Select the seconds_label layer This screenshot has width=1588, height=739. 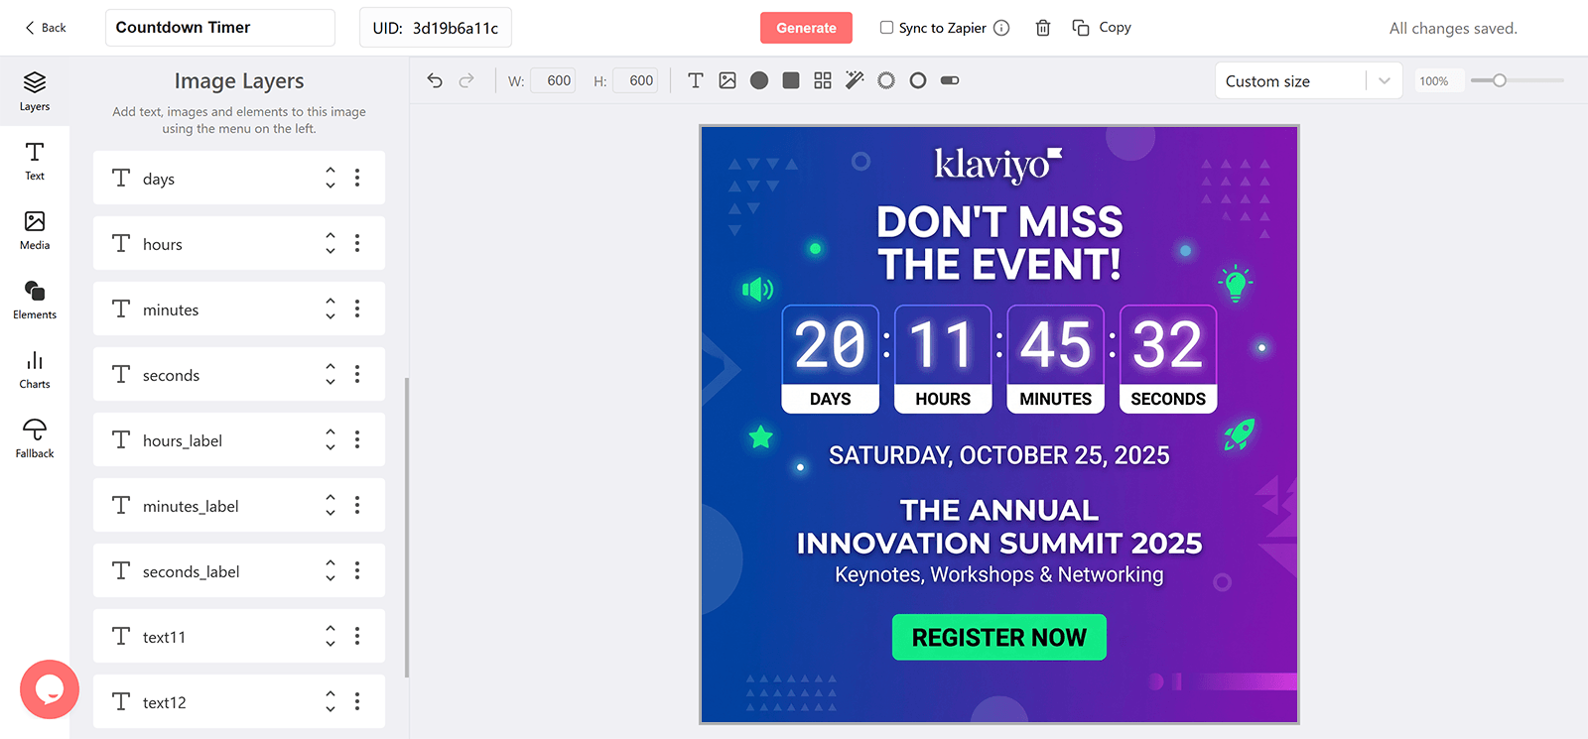tap(239, 570)
